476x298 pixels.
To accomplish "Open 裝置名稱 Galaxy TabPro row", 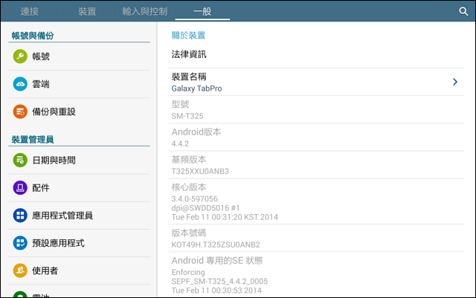I will click(x=316, y=82).
